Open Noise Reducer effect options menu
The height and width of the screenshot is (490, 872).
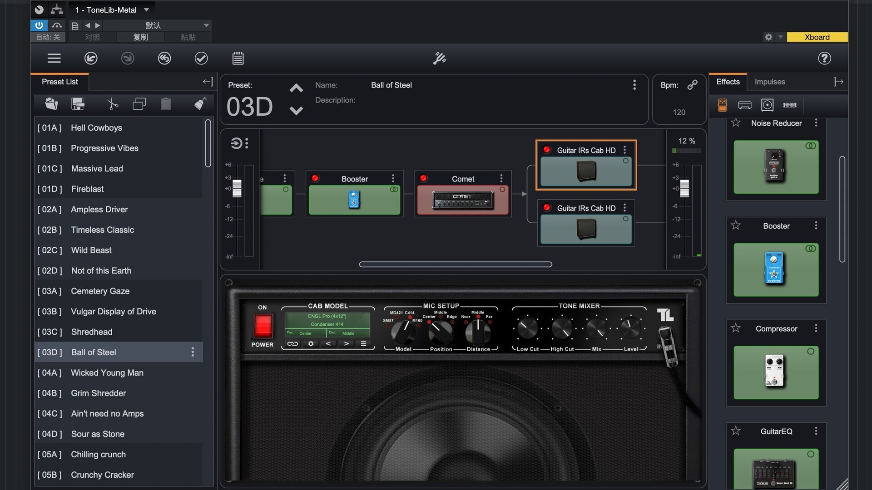pyautogui.click(x=816, y=123)
